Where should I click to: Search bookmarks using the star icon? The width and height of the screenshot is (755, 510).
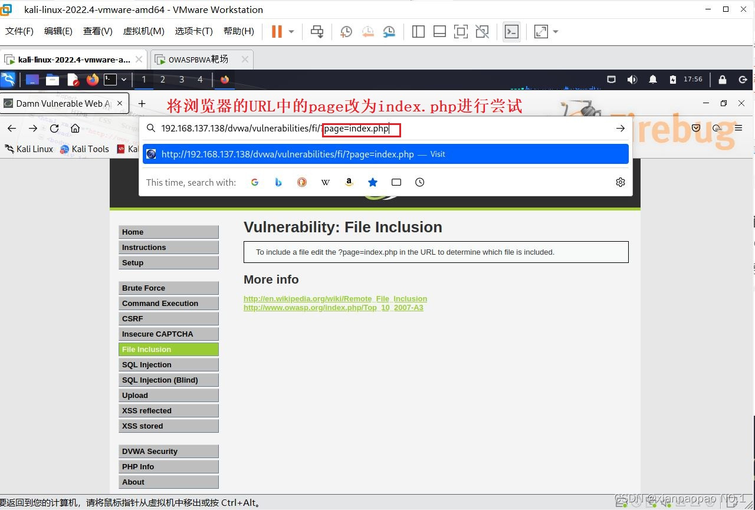point(373,182)
